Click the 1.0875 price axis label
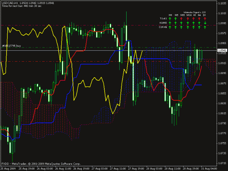 point(222,83)
